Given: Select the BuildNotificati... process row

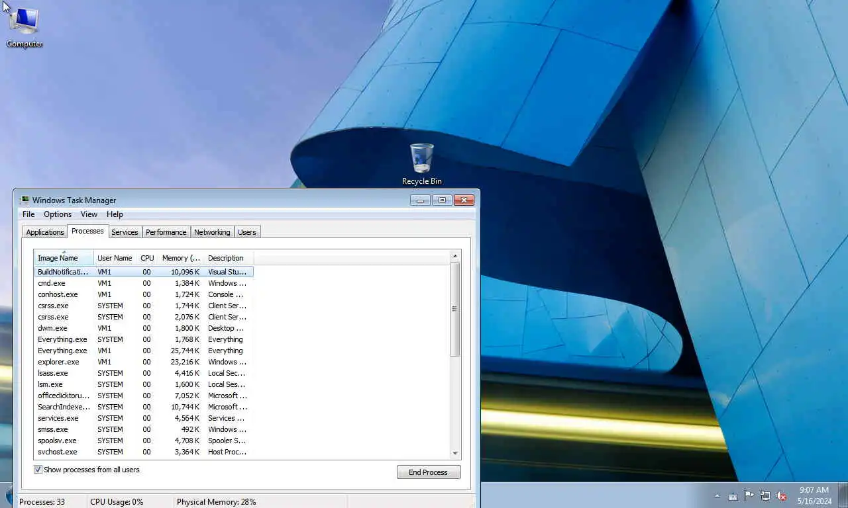Looking at the screenshot, I should [144, 272].
